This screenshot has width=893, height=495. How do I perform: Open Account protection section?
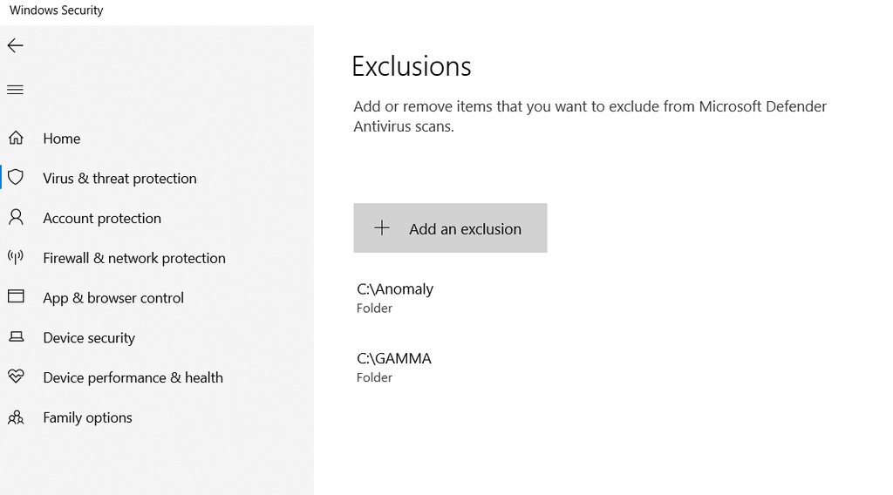102,218
